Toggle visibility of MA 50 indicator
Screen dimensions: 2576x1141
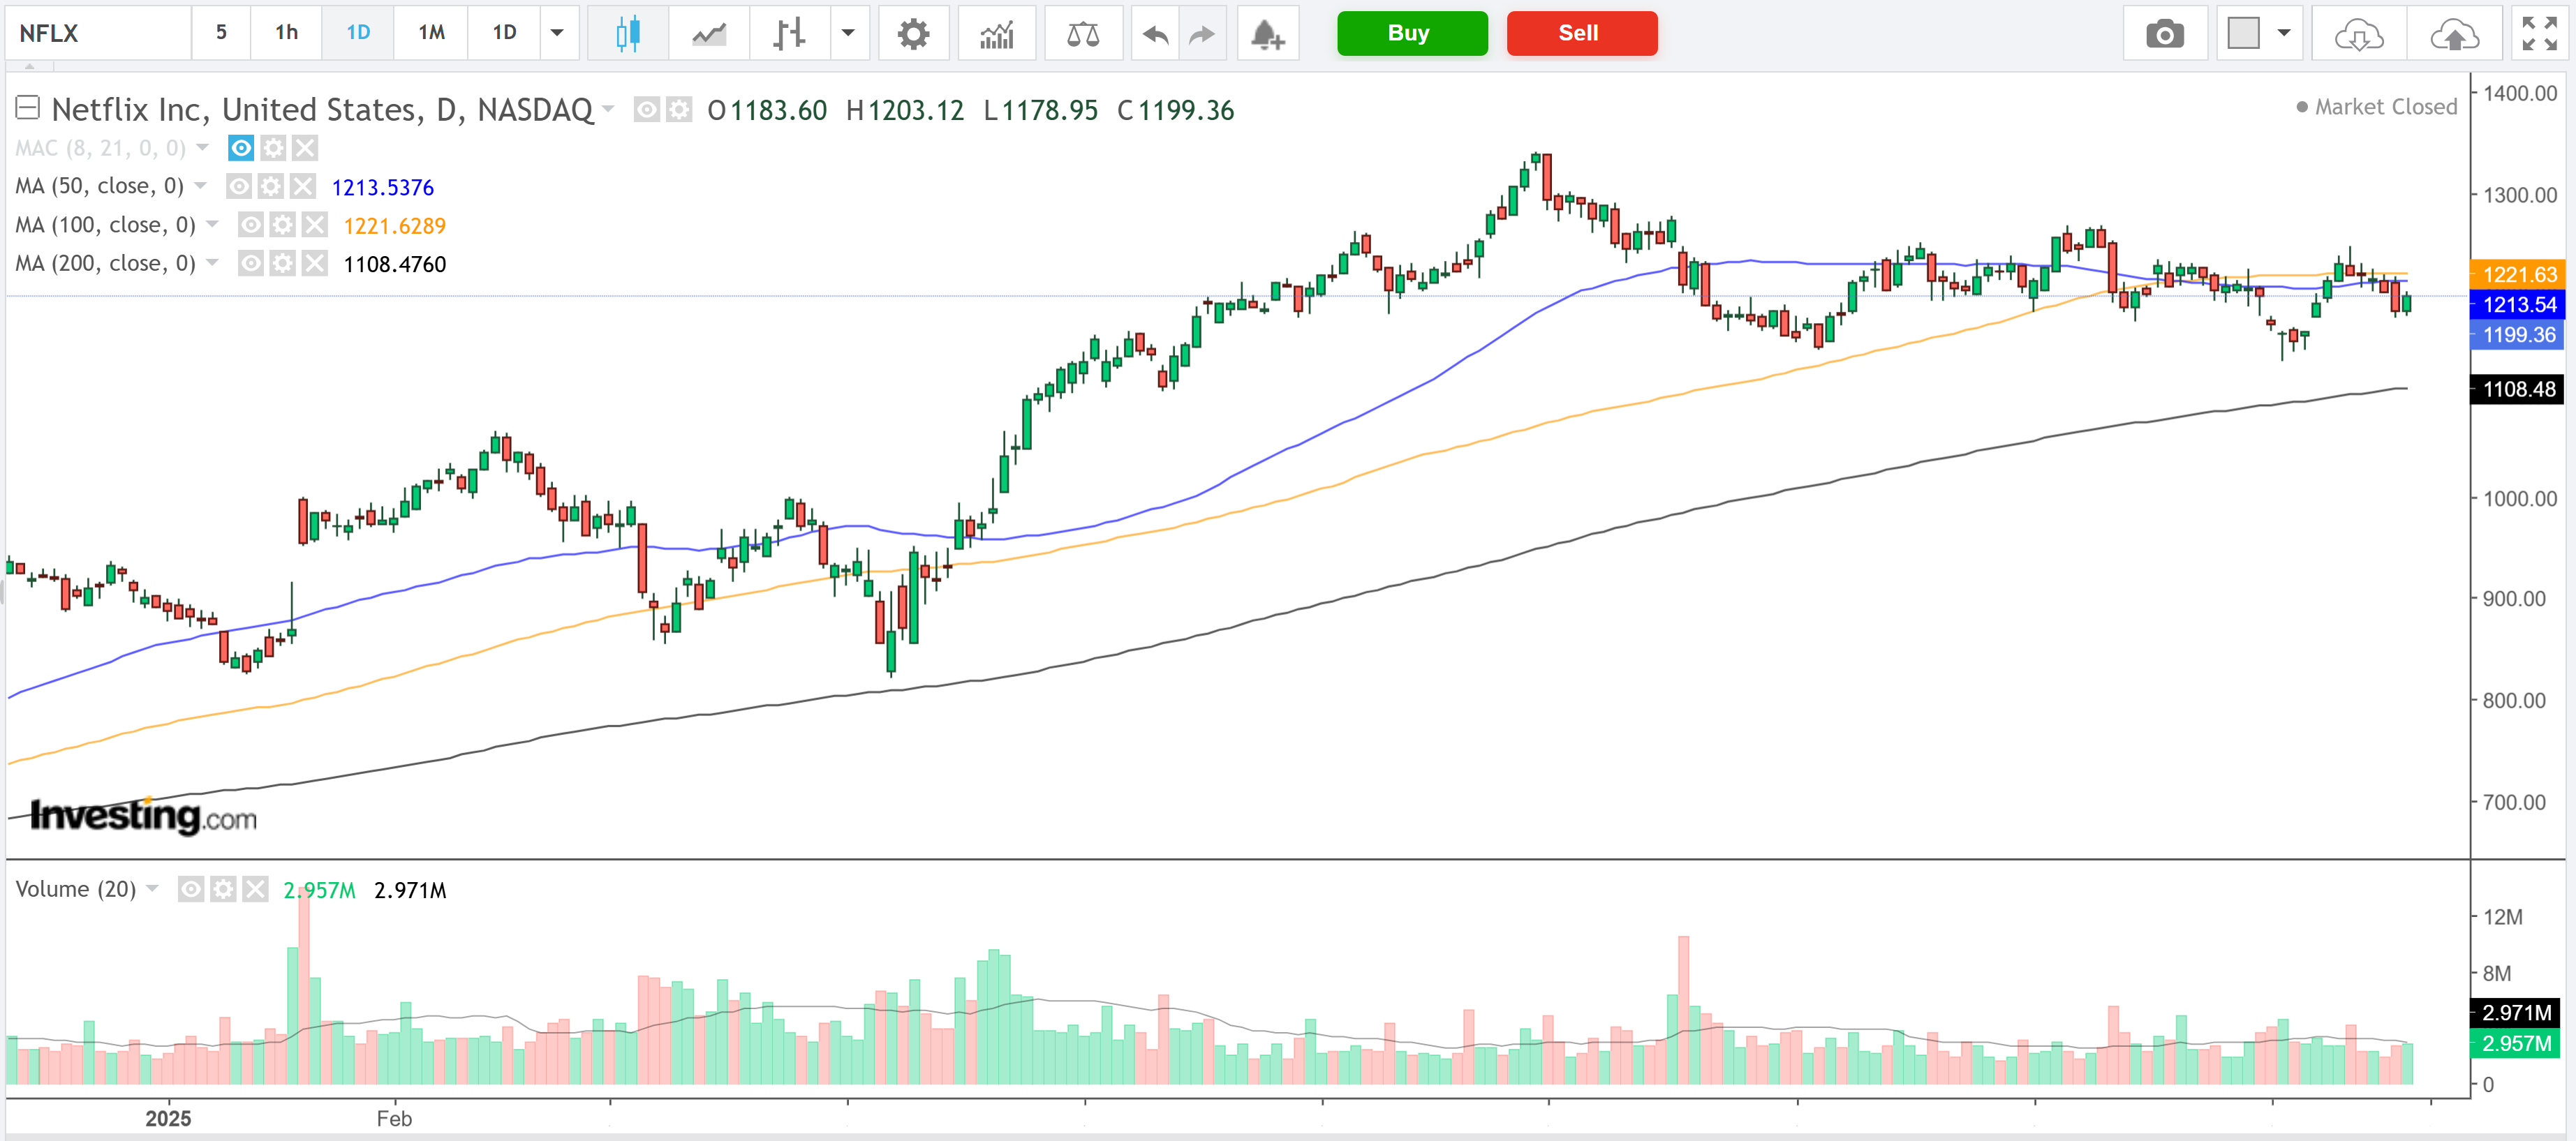tap(239, 187)
